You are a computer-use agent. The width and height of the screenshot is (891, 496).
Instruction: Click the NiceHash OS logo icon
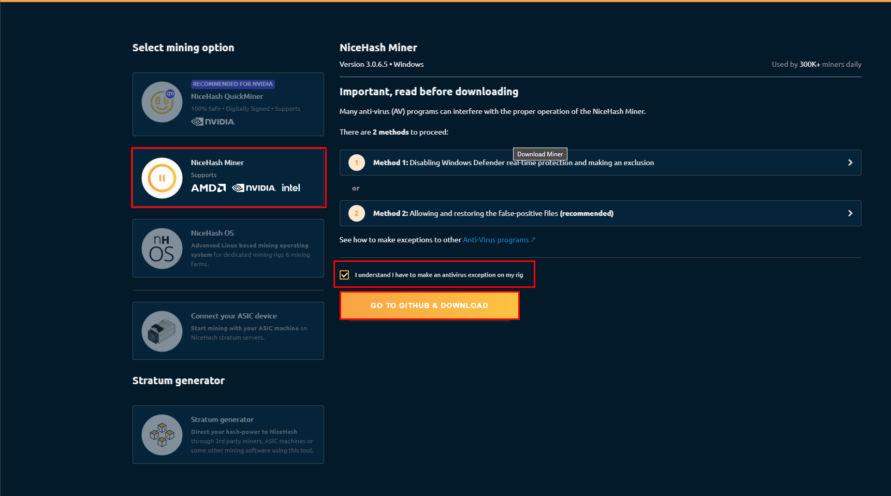pos(162,249)
